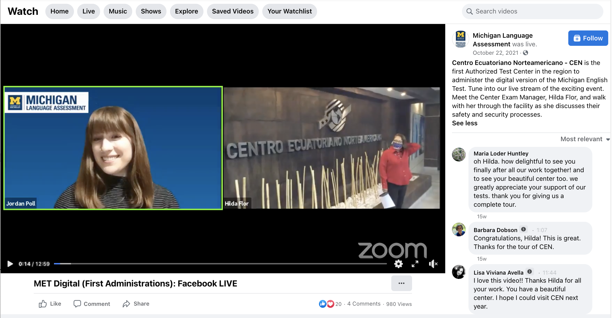Seek along the video progress bar

click(x=220, y=264)
